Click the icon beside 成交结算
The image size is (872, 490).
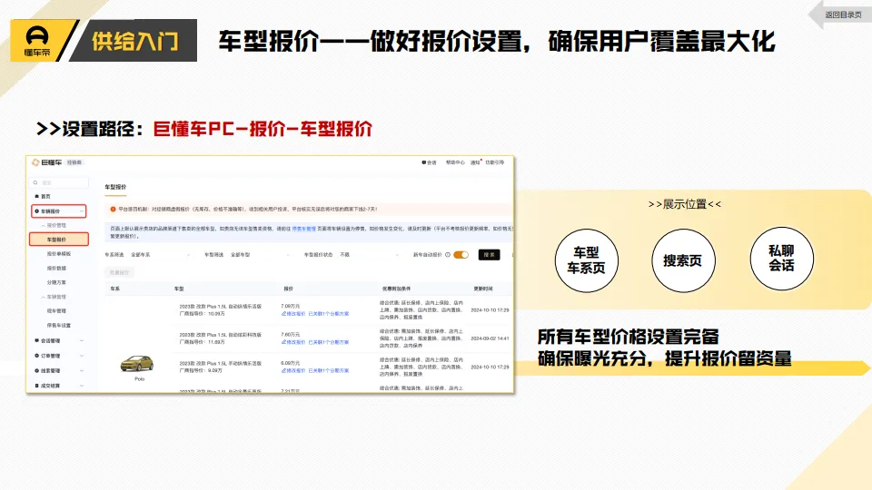point(36,386)
